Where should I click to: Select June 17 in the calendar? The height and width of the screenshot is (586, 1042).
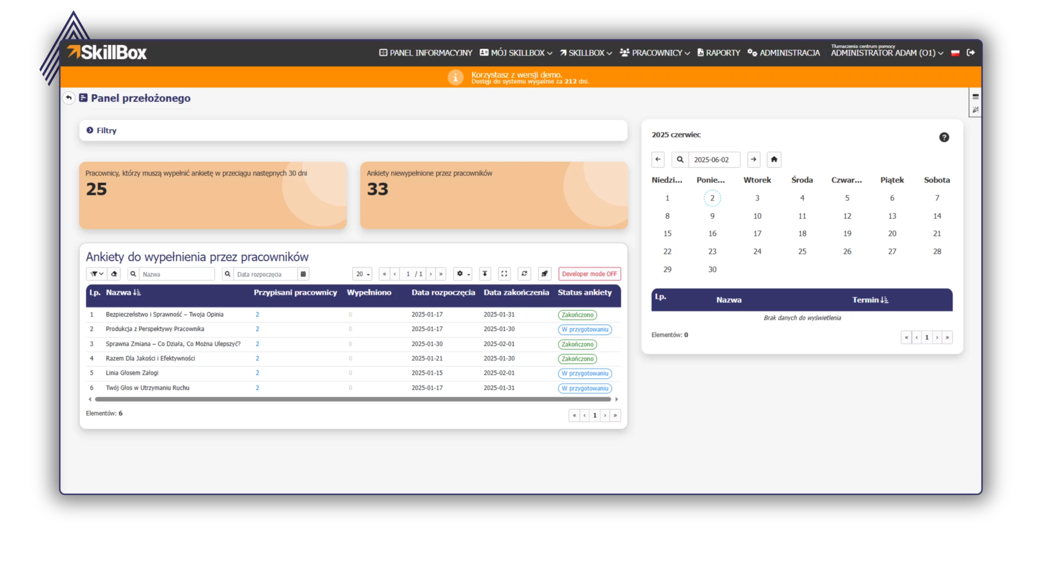[x=757, y=234]
